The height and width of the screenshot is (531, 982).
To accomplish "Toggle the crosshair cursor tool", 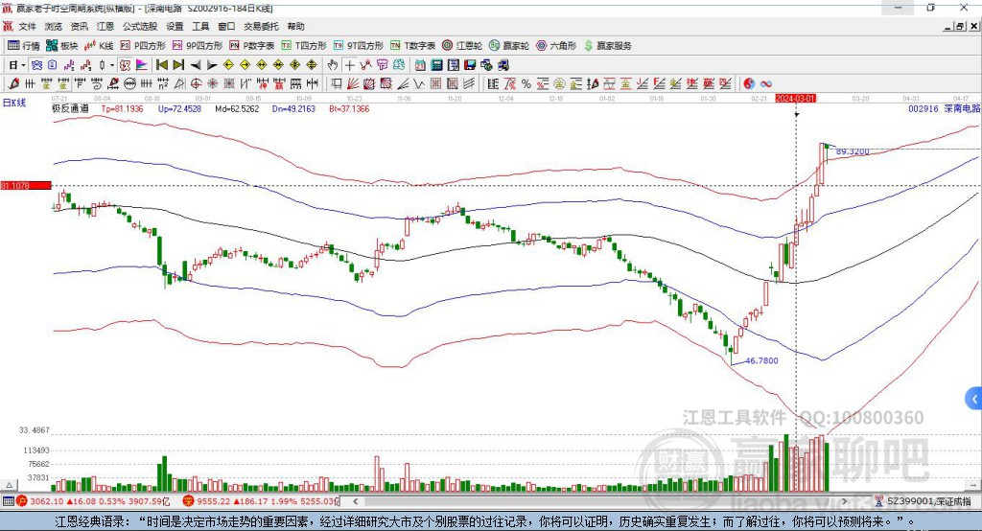I will (x=349, y=65).
